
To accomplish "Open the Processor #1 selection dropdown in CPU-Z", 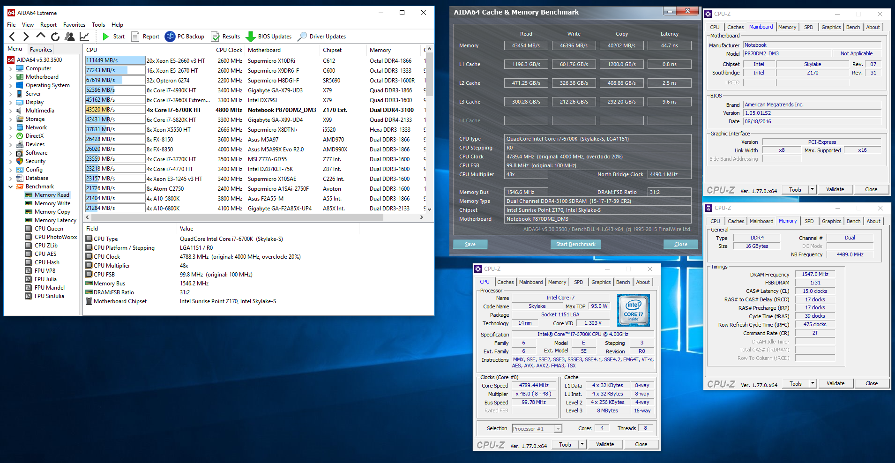I will (x=537, y=429).
